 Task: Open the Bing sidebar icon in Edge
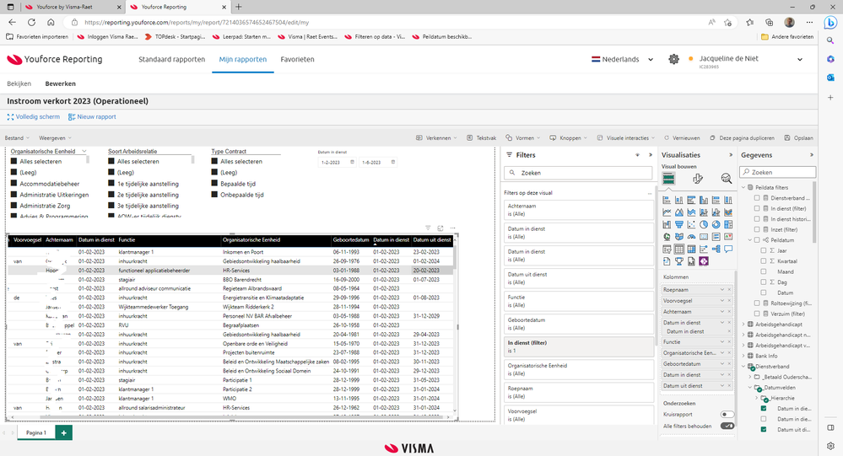point(830,23)
